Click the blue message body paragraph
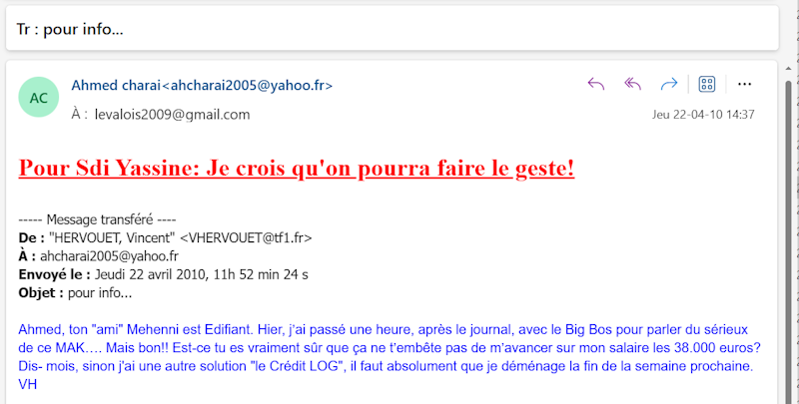799x404 pixels. click(x=390, y=348)
